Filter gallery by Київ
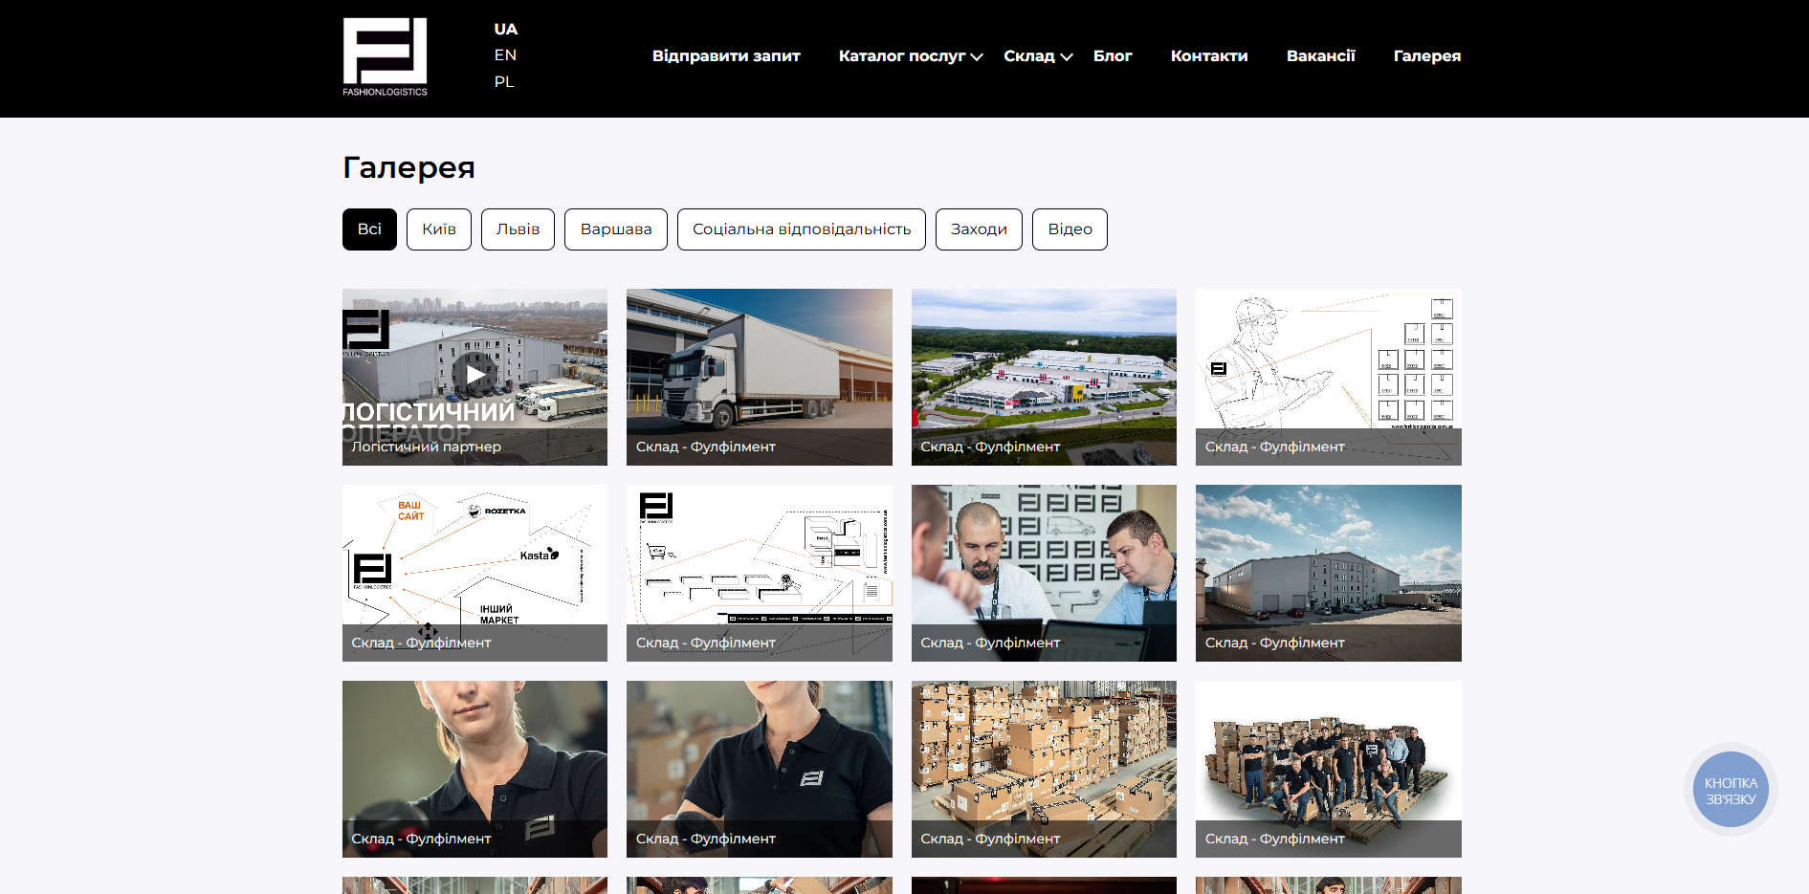Image resolution: width=1809 pixels, height=894 pixels. tap(438, 229)
